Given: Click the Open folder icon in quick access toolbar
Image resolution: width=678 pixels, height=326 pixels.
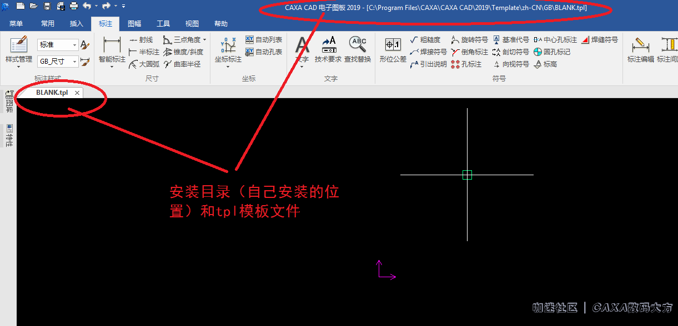Looking at the screenshot, I should 34,6.
